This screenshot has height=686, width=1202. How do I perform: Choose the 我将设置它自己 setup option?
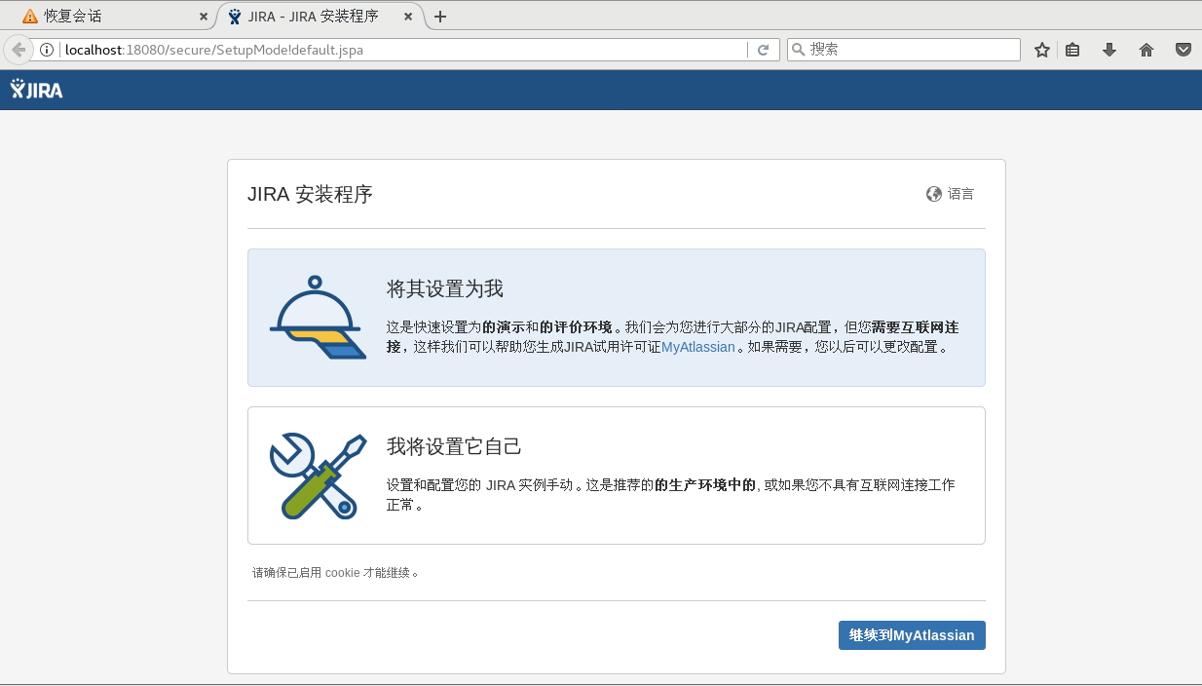click(617, 476)
